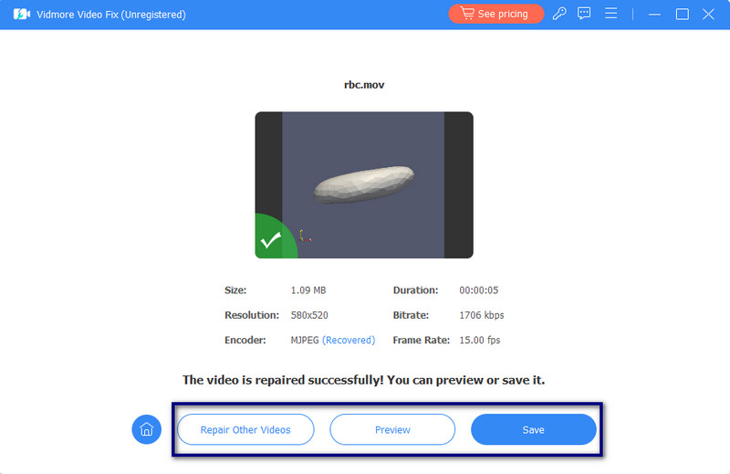The image size is (730, 474).
Task: Save the repaired video
Action: pyautogui.click(x=533, y=429)
